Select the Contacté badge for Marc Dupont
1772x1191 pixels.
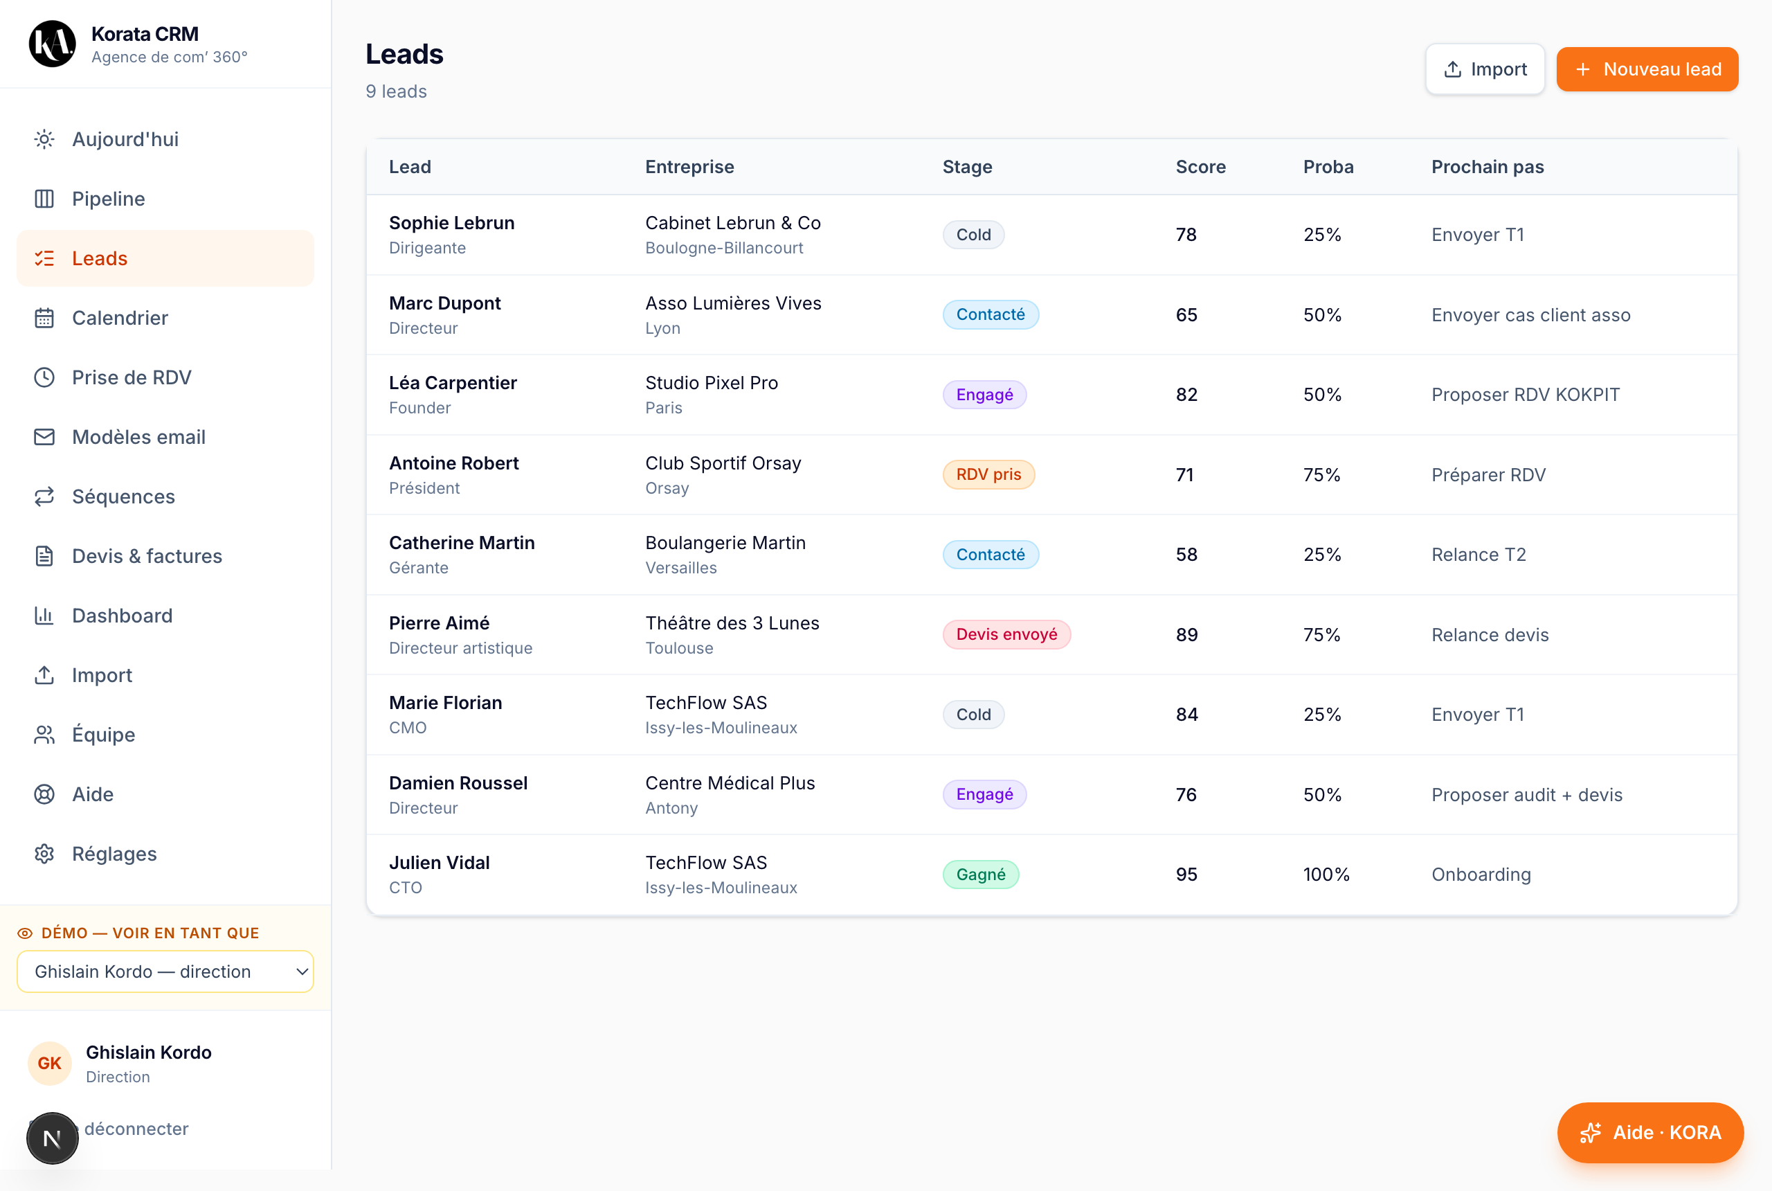pos(990,314)
